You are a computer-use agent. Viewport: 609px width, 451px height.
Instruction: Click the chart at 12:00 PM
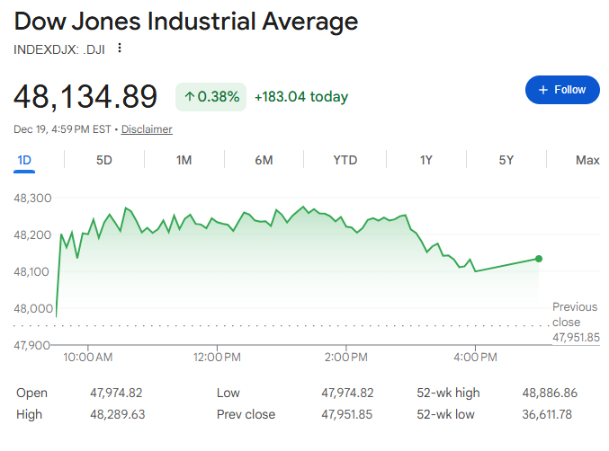coord(217,270)
